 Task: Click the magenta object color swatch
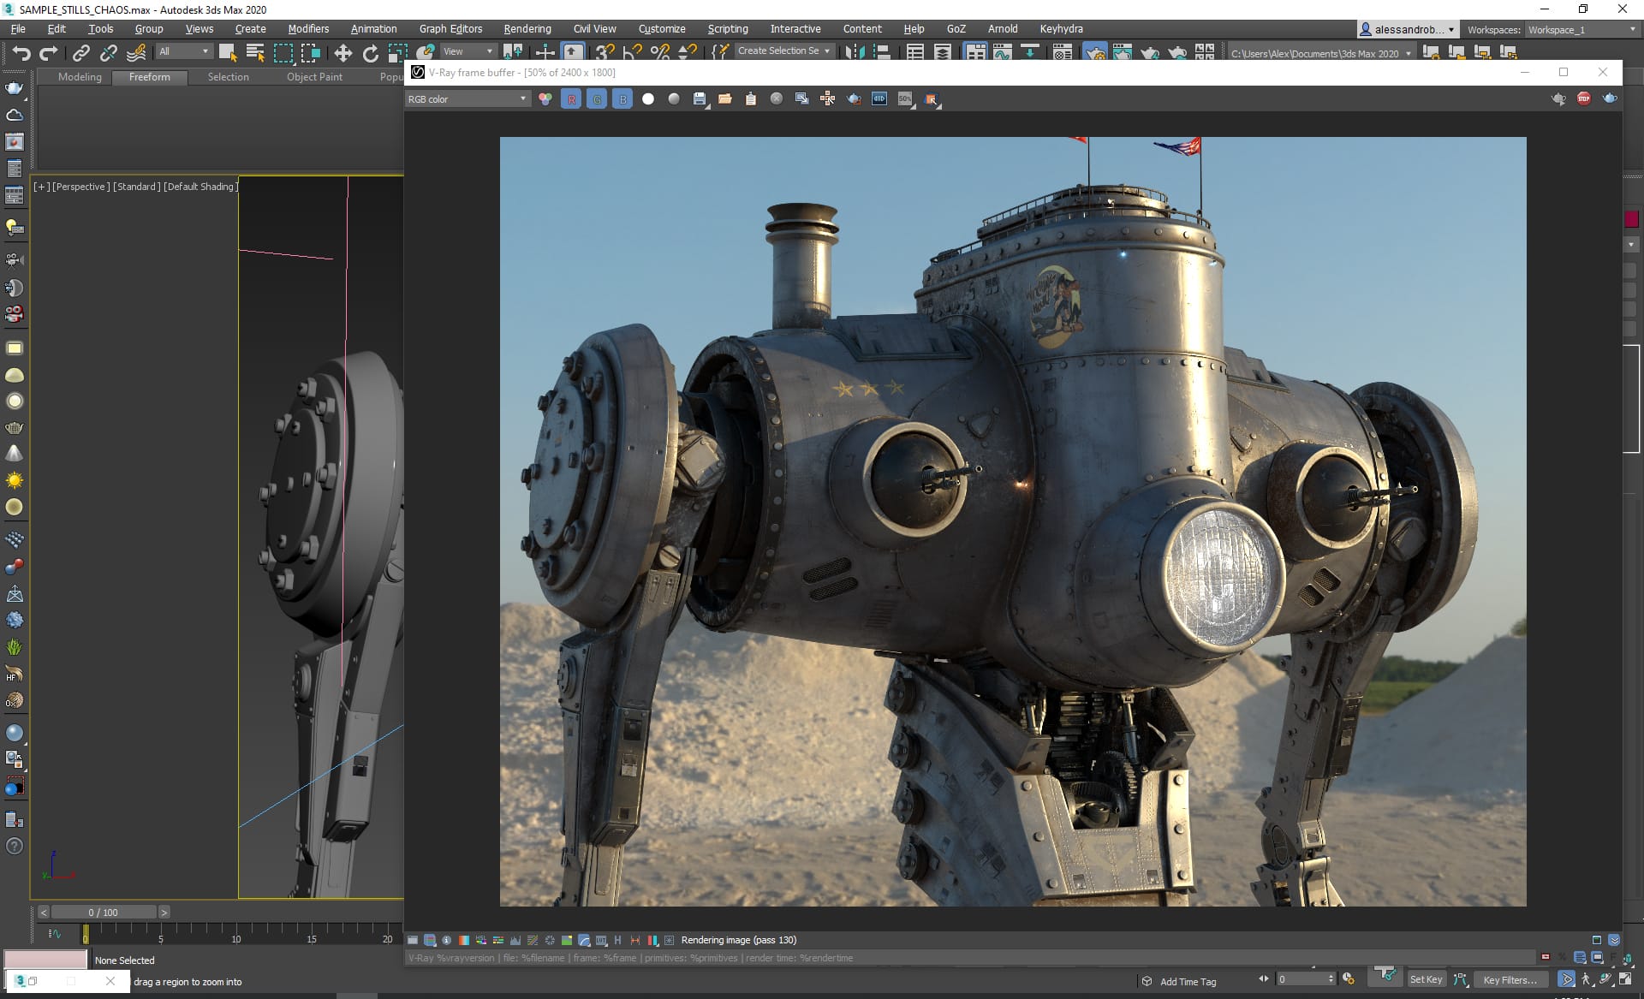click(1631, 219)
